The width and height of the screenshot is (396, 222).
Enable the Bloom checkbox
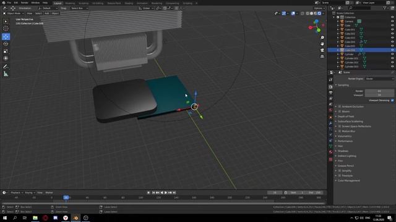pos(340,112)
